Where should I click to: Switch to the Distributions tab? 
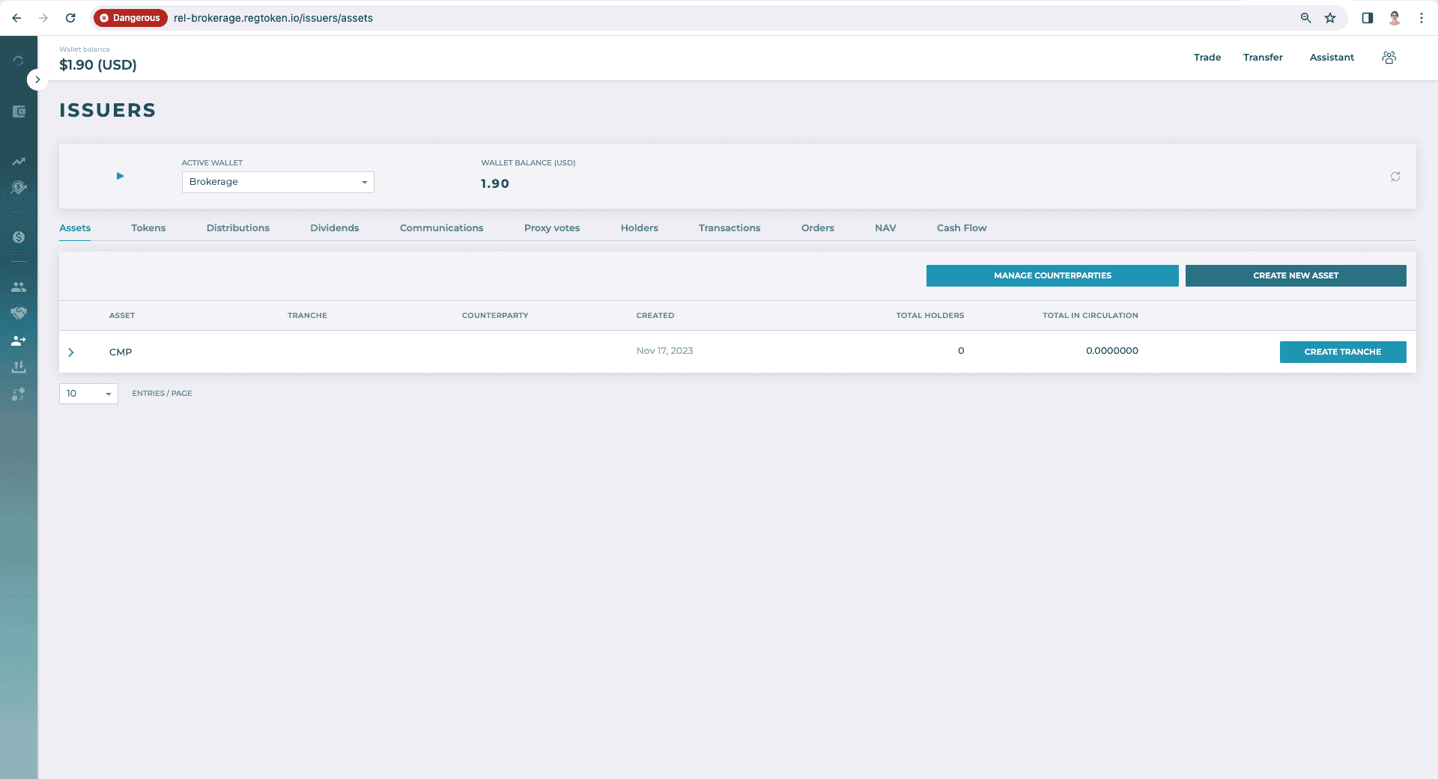point(238,228)
